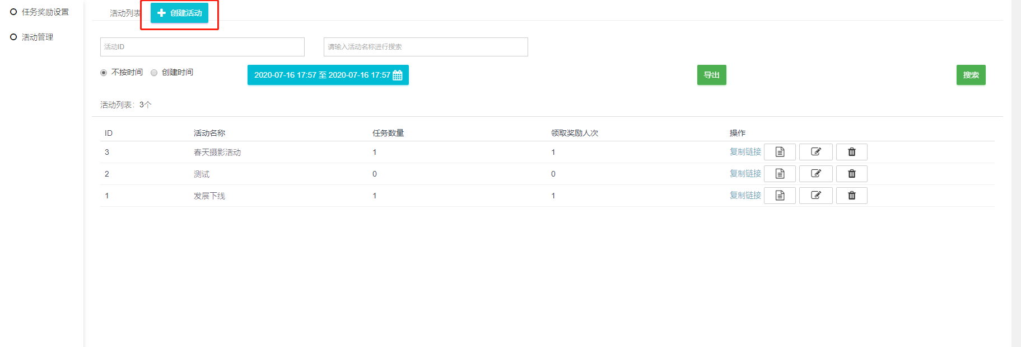The width and height of the screenshot is (1021, 347).
Task: Click the activity name 测试
Action: pyautogui.click(x=202, y=174)
